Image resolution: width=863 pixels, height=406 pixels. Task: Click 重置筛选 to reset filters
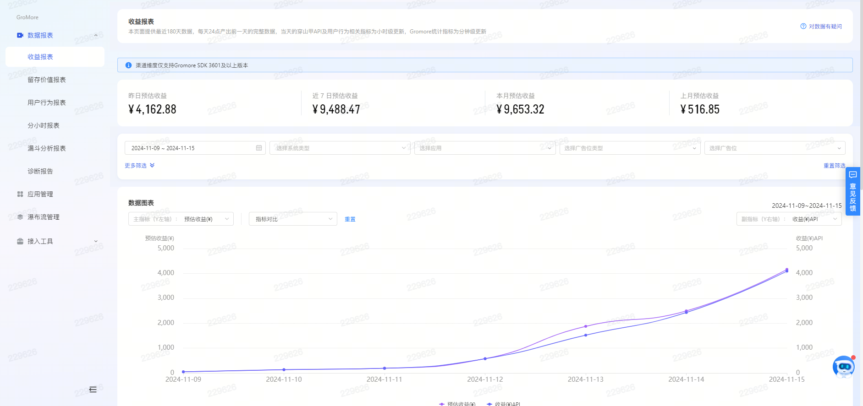tap(834, 165)
